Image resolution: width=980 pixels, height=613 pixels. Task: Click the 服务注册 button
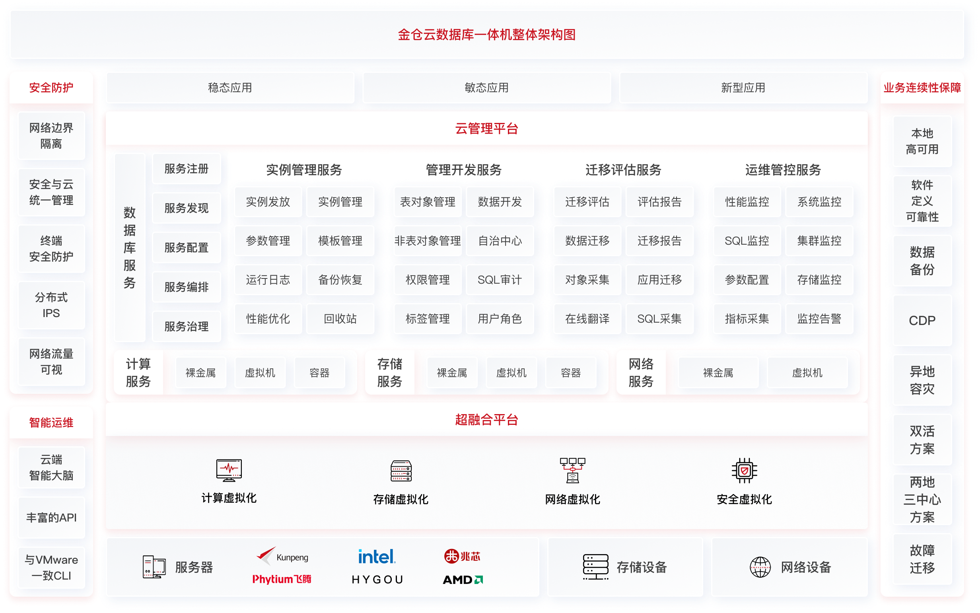coord(187,169)
